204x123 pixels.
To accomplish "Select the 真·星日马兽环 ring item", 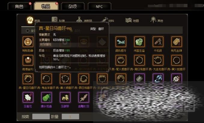I will point(28,79).
